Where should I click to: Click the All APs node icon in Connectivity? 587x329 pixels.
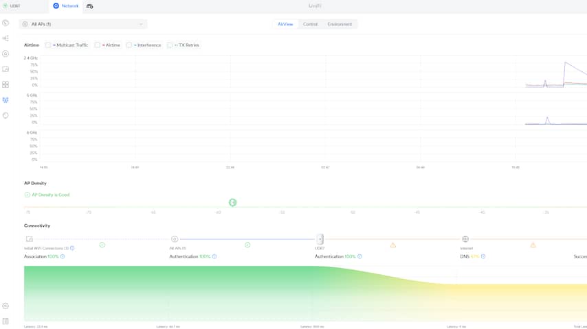[x=175, y=239]
